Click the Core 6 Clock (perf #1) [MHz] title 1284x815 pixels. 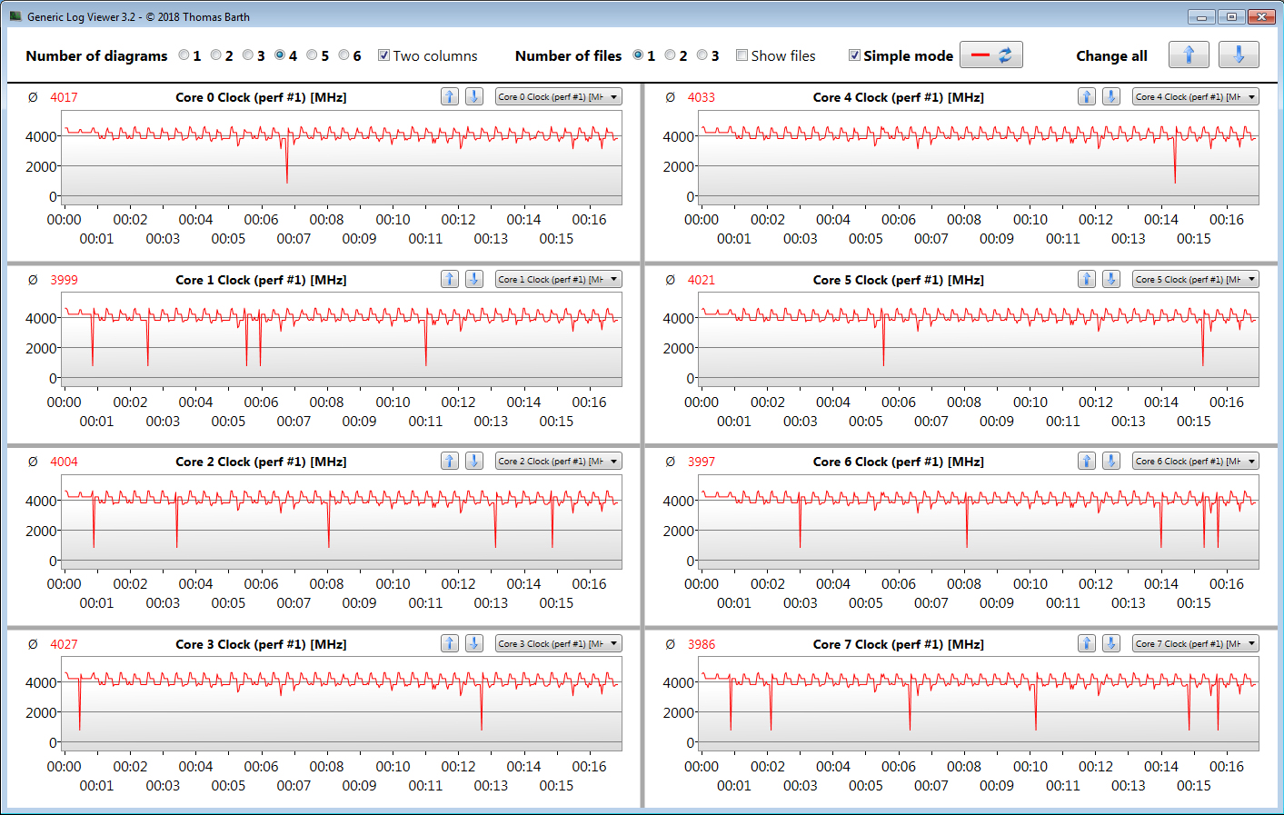tap(899, 462)
